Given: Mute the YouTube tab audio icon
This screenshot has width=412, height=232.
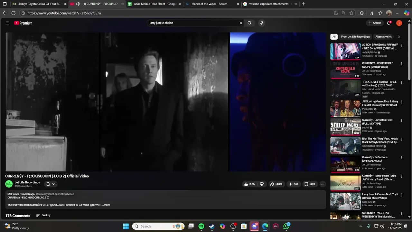Looking at the screenshot, I should [x=78, y=4].
